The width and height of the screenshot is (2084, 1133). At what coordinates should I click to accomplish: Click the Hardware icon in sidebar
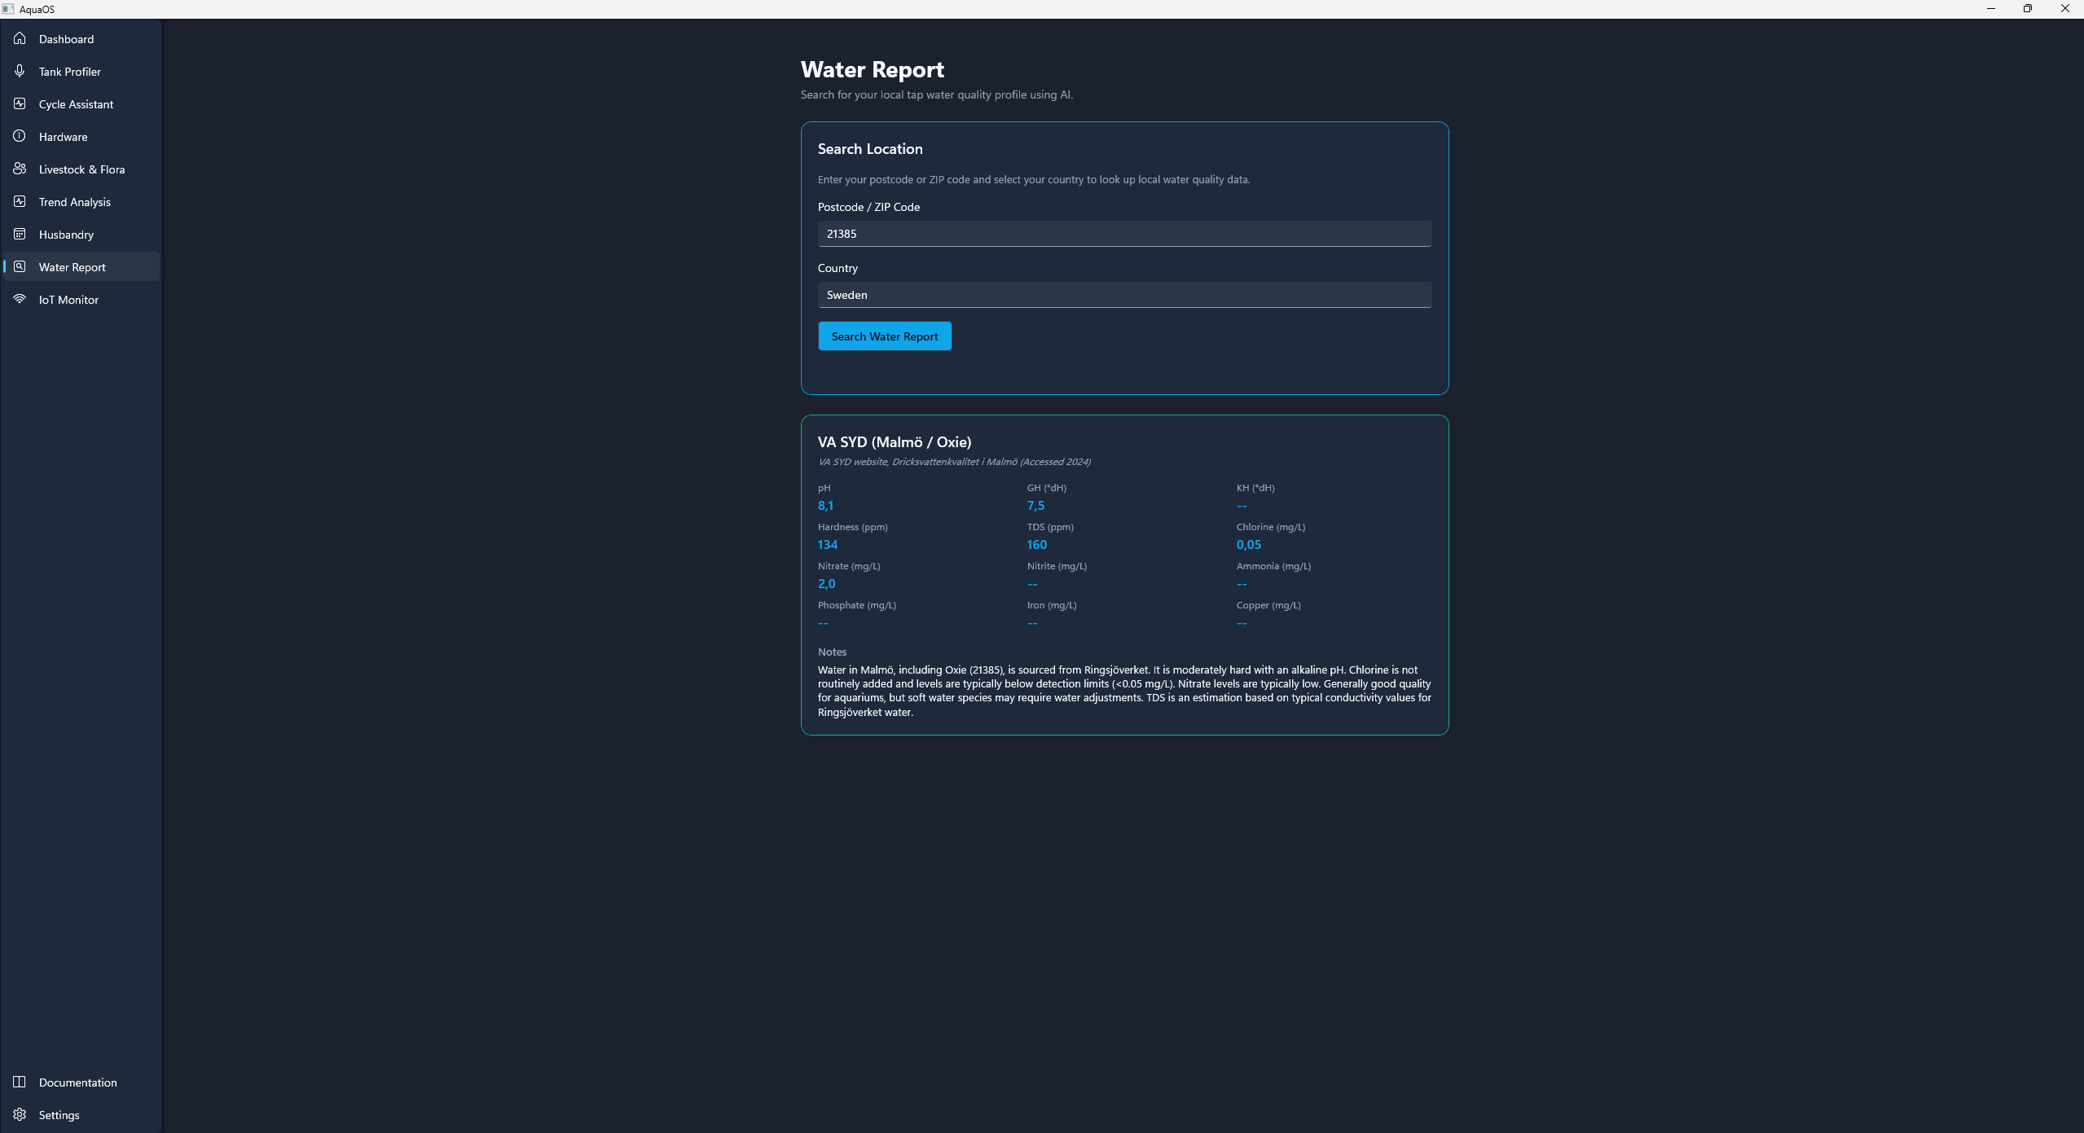click(20, 136)
